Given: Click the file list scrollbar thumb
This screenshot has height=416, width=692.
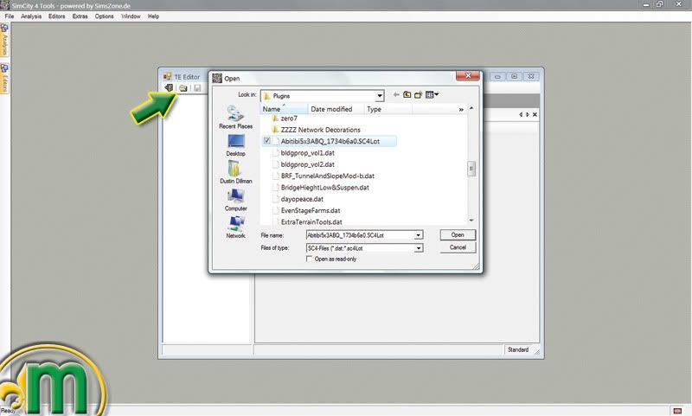Looking at the screenshot, I should click(471, 169).
